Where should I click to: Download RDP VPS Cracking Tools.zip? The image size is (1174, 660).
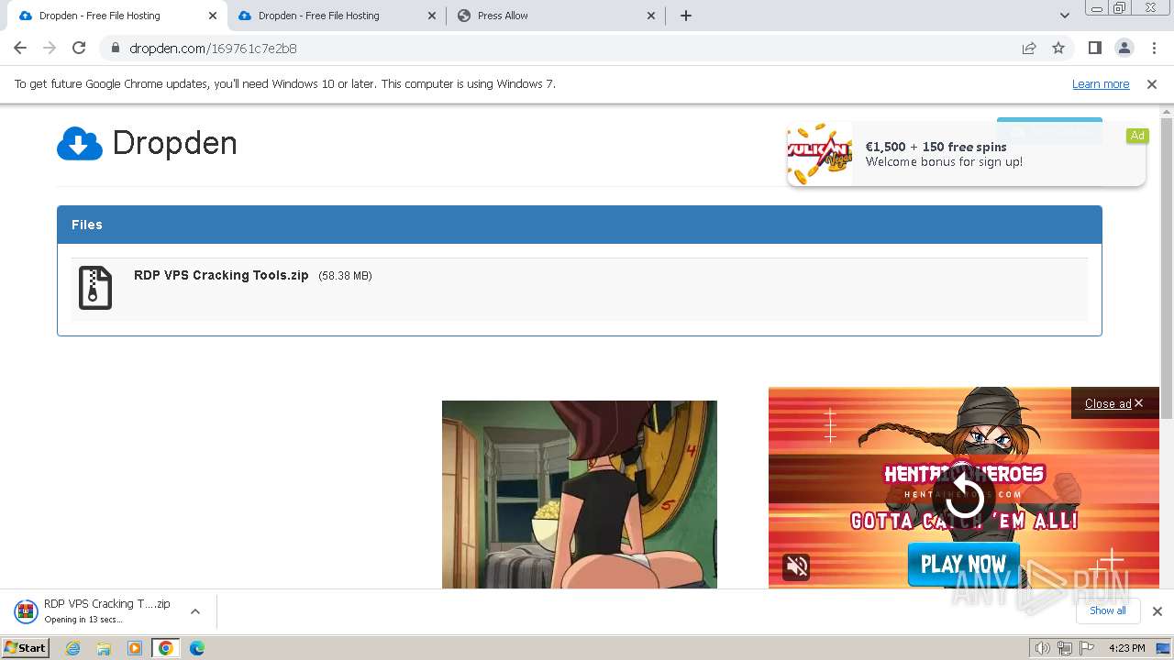click(221, 275)
